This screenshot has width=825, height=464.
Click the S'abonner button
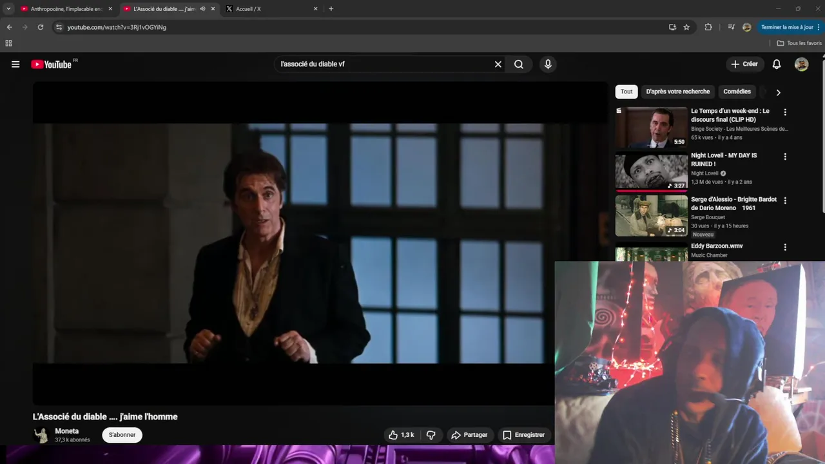coord(122,435)
